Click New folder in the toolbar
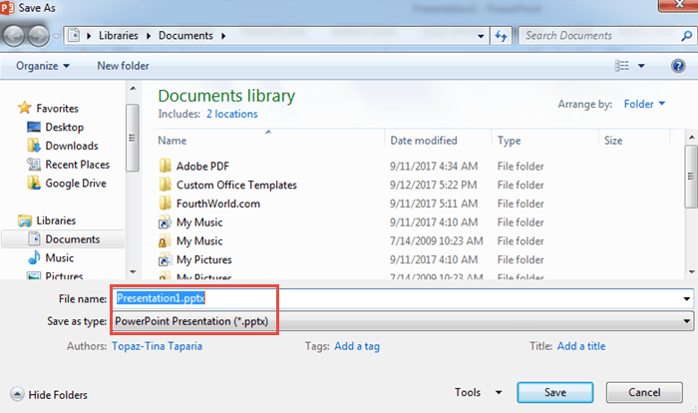This screenshot has width=698, height=413. pos(123,66)
